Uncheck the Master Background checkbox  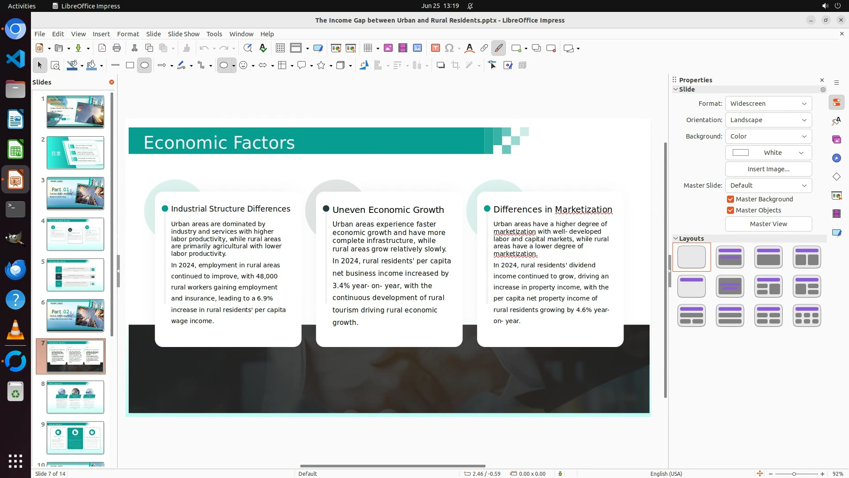[x=730, y=199]
